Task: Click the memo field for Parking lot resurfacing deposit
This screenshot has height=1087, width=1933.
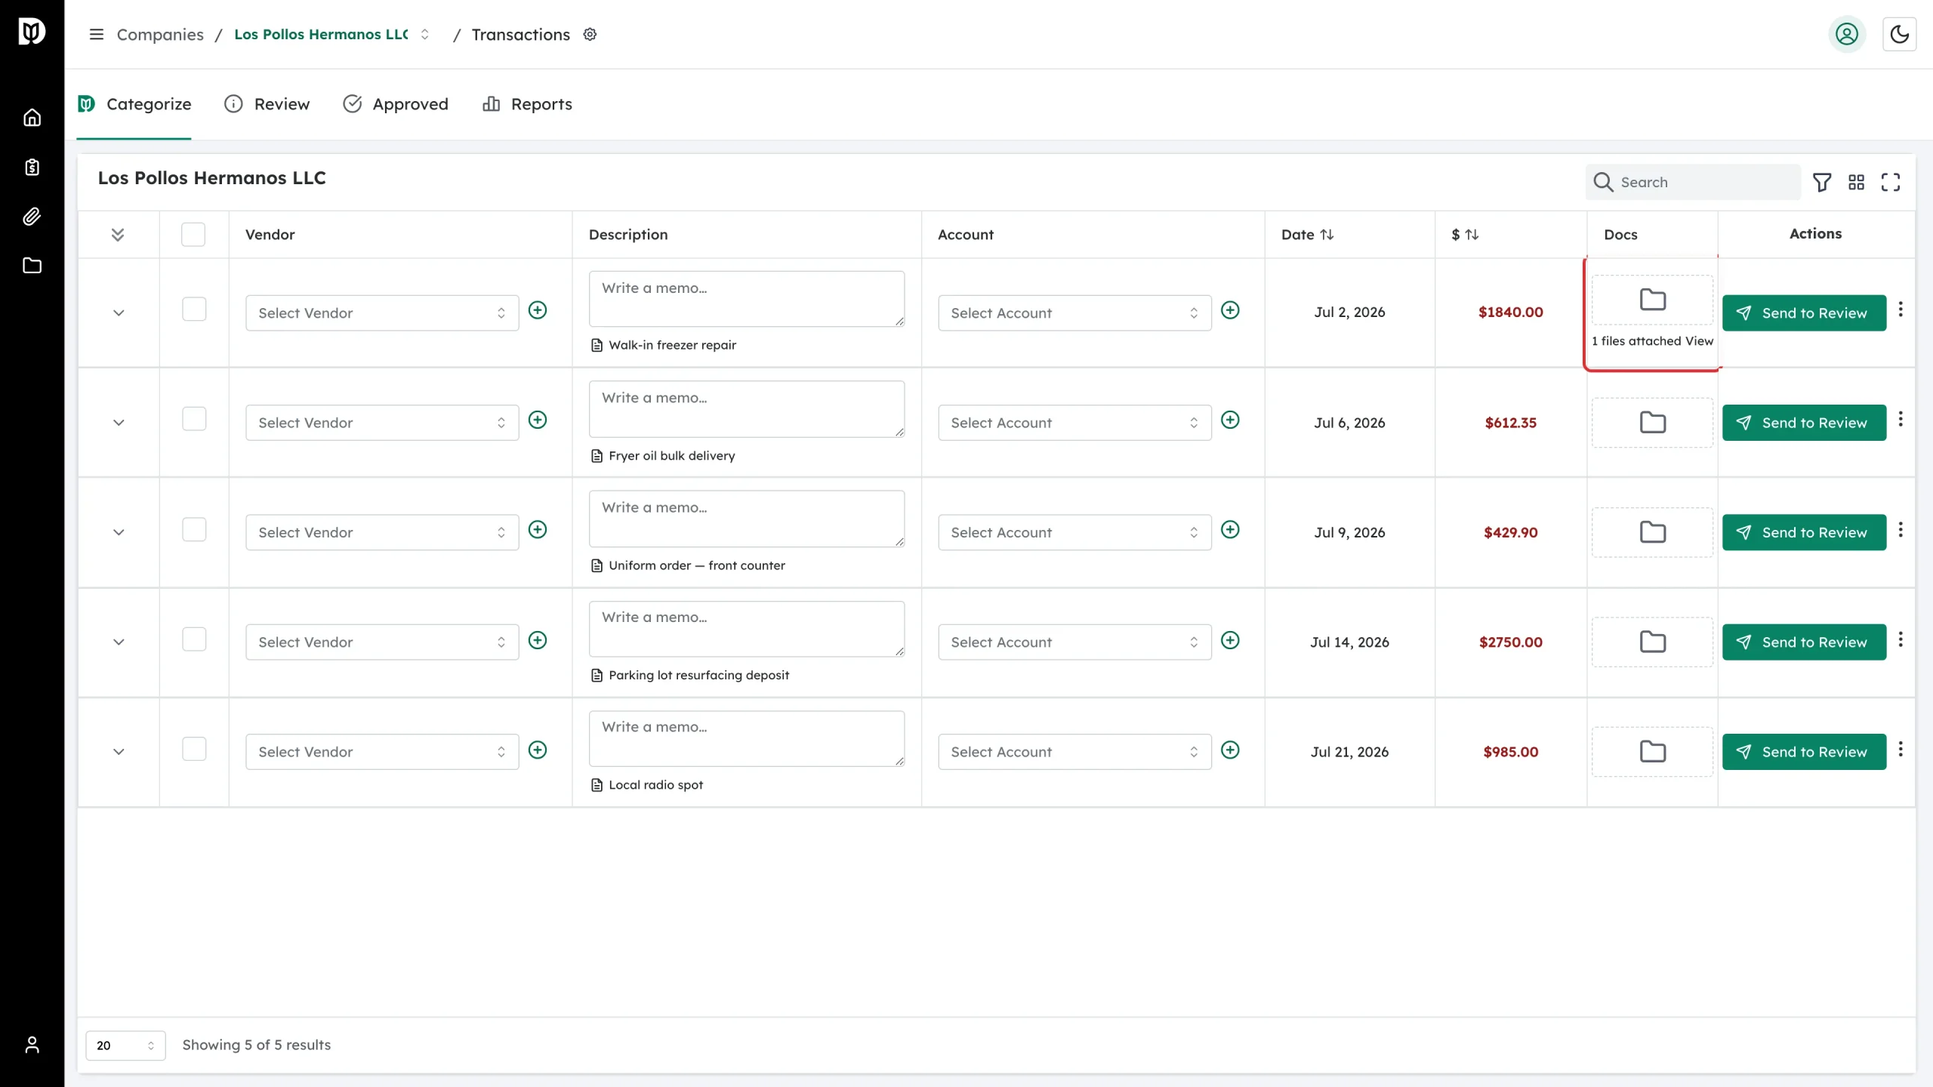Action: [747, 629]
